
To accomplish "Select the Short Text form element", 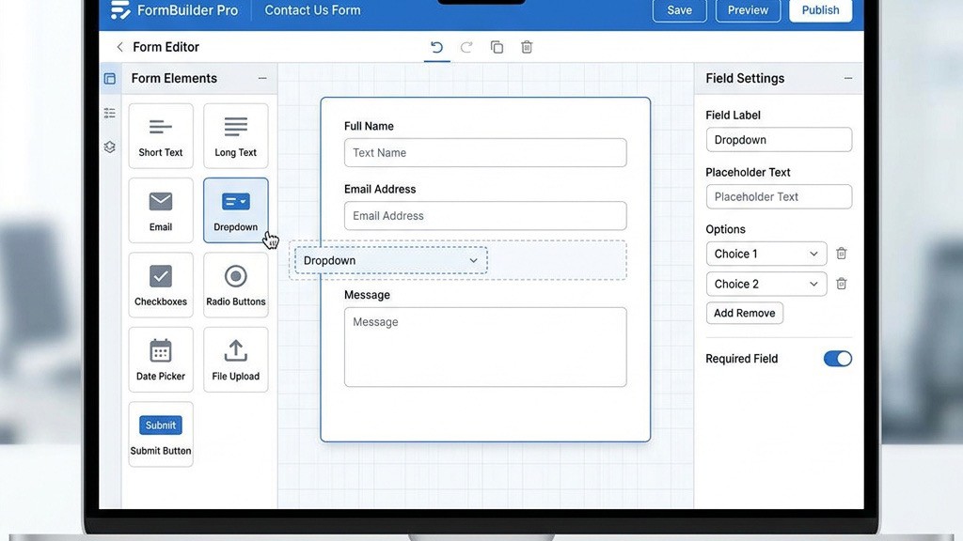I will coord(160,135).
